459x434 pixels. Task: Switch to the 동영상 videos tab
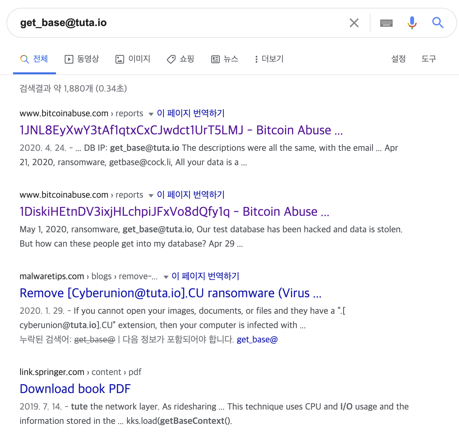(x=82, y=59)
